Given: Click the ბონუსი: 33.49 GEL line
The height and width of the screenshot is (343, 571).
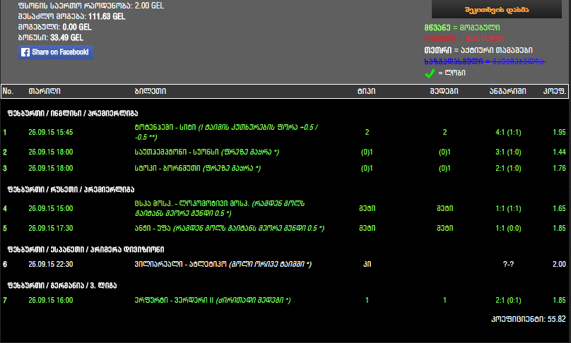Looking at the screenshot, I should tap(51, 37).
